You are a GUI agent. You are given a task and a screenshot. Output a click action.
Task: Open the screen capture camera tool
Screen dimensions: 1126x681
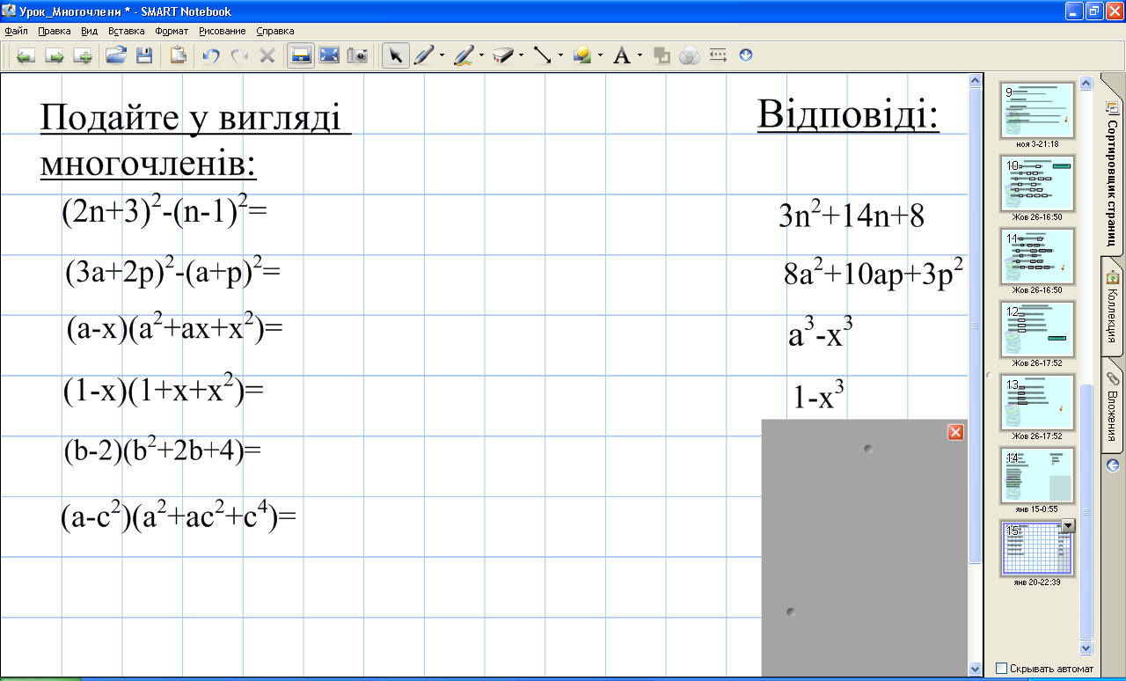click(x=357, y=56)
